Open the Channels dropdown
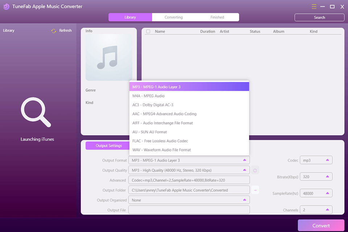348x232 pixels. [316, 210]
